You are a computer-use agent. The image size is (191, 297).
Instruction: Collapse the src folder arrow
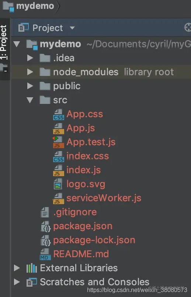pyautogui.click(x=30, y=100)
